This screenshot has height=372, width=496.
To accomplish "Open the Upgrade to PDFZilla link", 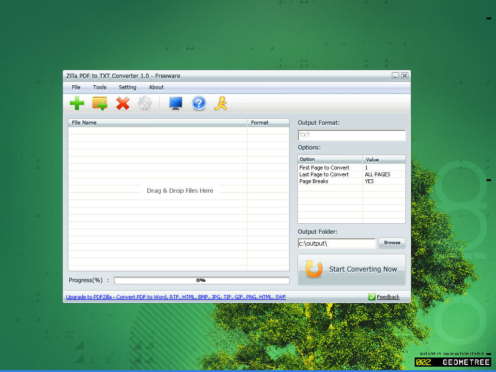I will point(176,297).
